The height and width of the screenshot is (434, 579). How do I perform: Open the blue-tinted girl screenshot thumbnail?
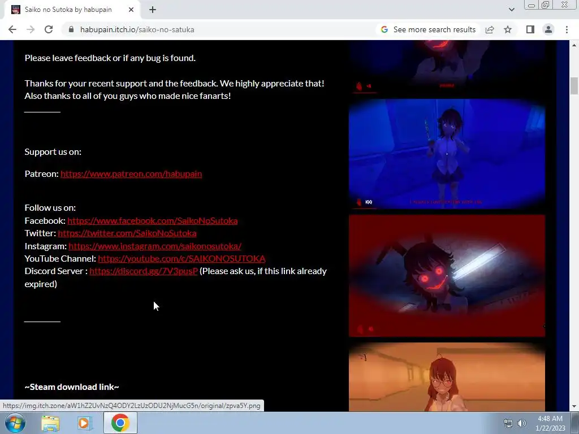click(447, 154)
